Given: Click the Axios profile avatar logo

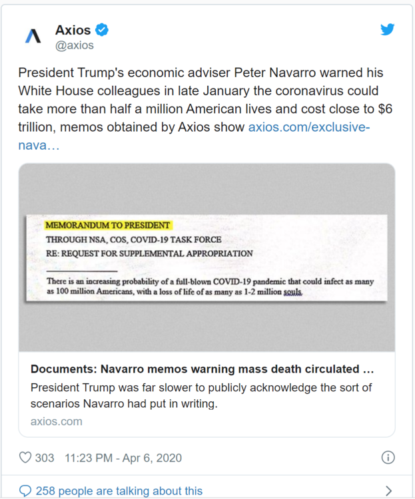Looking at the screenshot, I should tap(33, 37).
